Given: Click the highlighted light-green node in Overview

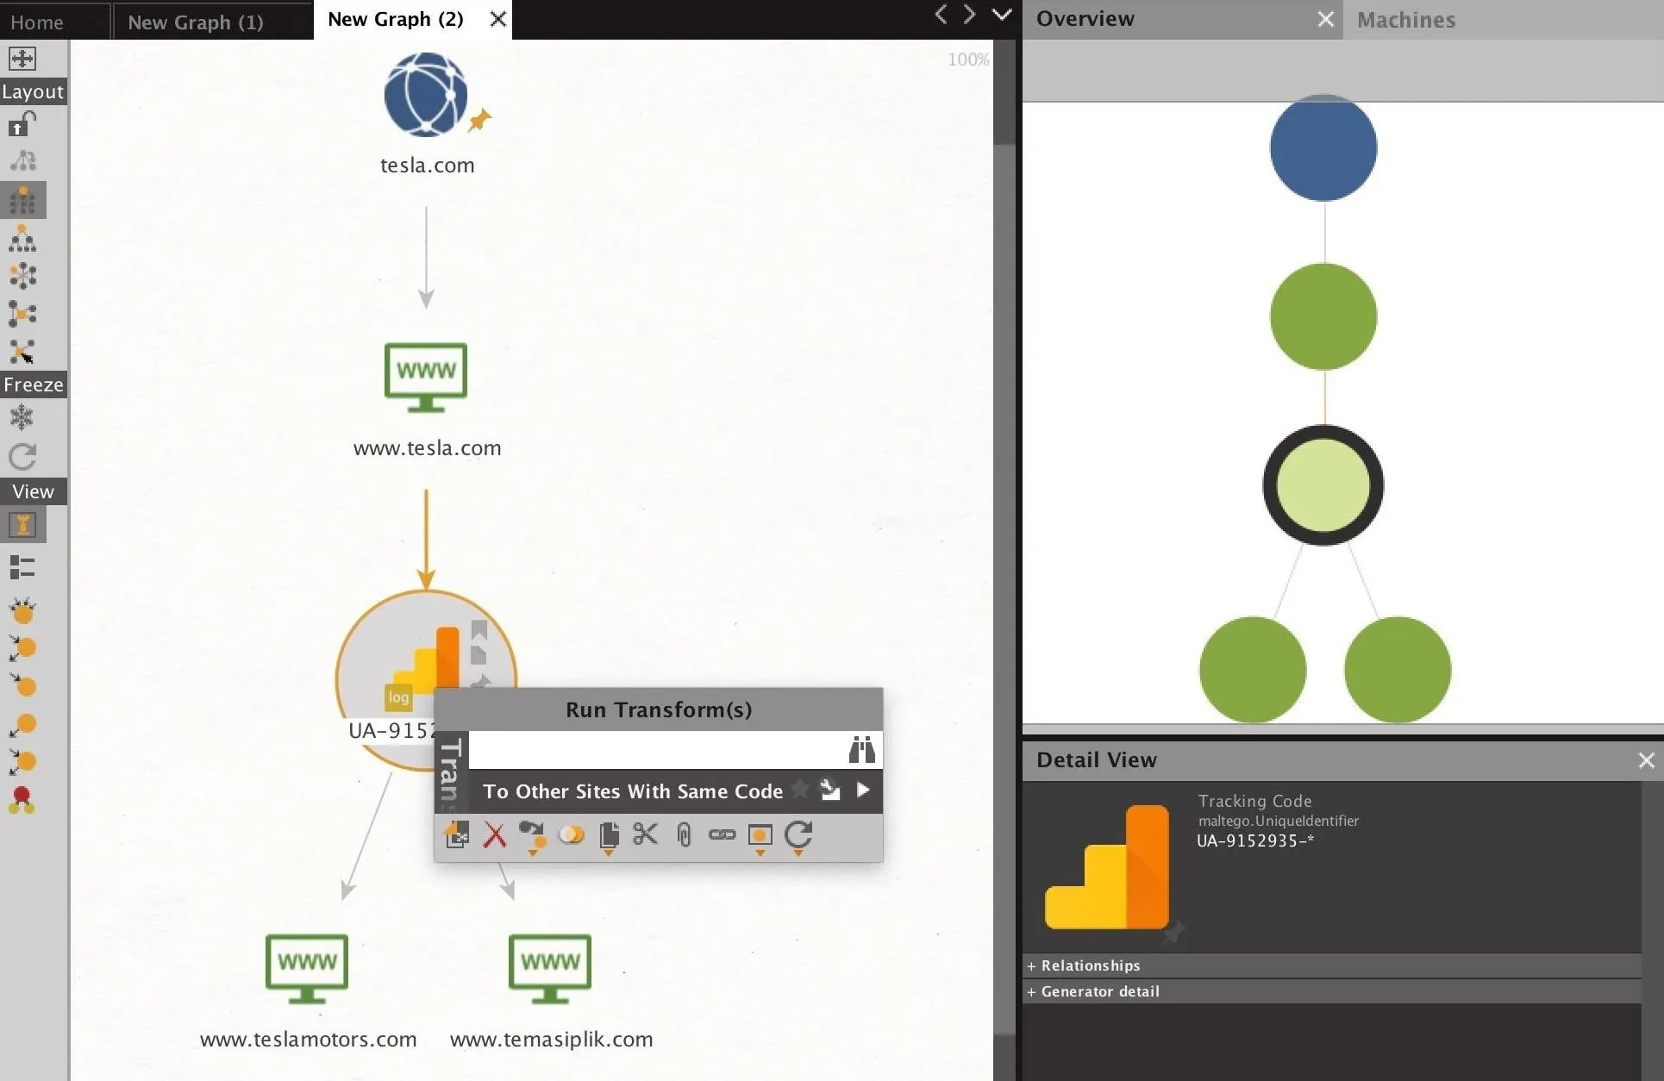Looking at the screenshot, I should 1323,485.
